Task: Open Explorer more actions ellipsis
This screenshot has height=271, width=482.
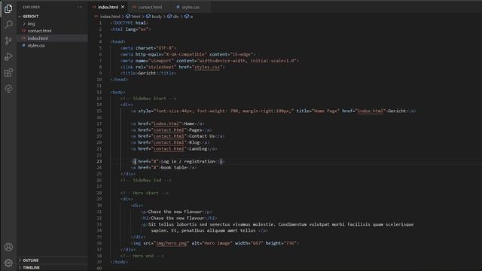Action: 80,7
